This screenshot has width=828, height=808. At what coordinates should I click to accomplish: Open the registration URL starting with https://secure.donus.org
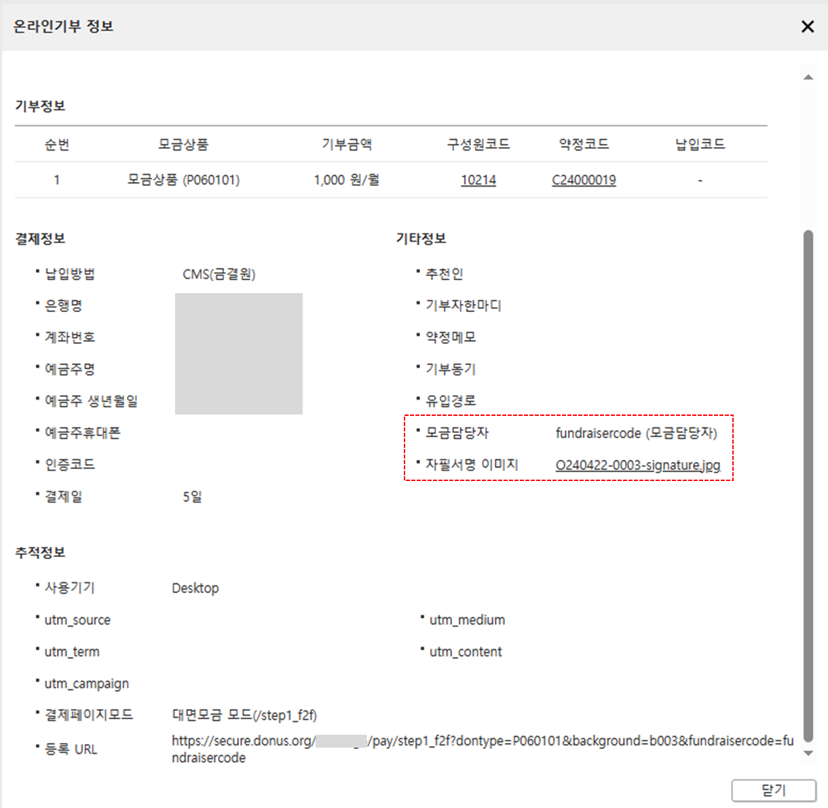click(407, 741)
